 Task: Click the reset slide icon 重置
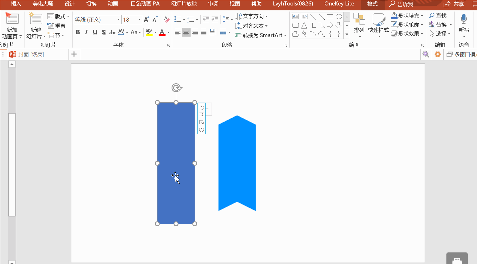56,26
